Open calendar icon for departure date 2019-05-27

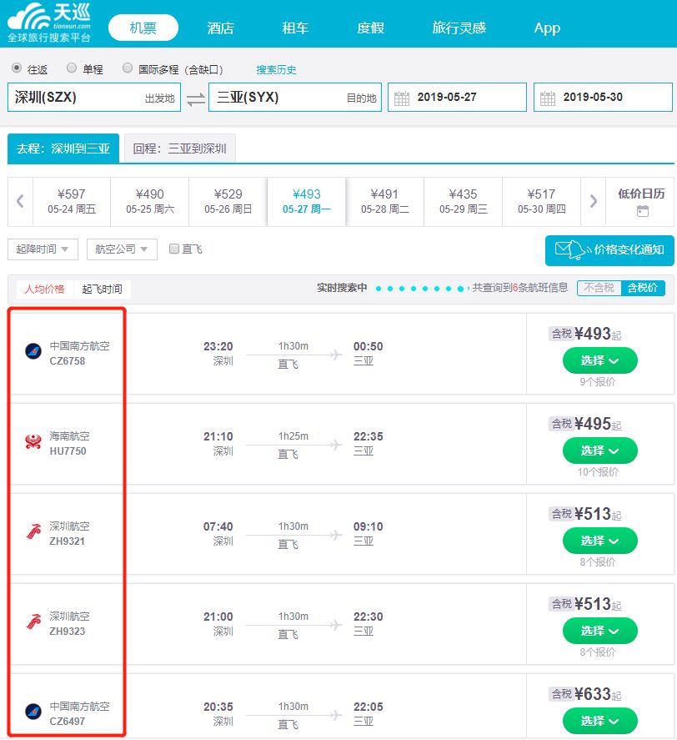click(402, 98)
